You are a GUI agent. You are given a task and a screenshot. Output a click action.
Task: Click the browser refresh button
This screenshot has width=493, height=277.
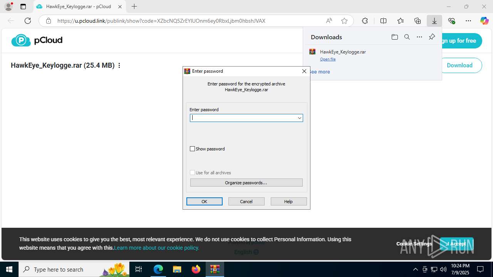28,21
